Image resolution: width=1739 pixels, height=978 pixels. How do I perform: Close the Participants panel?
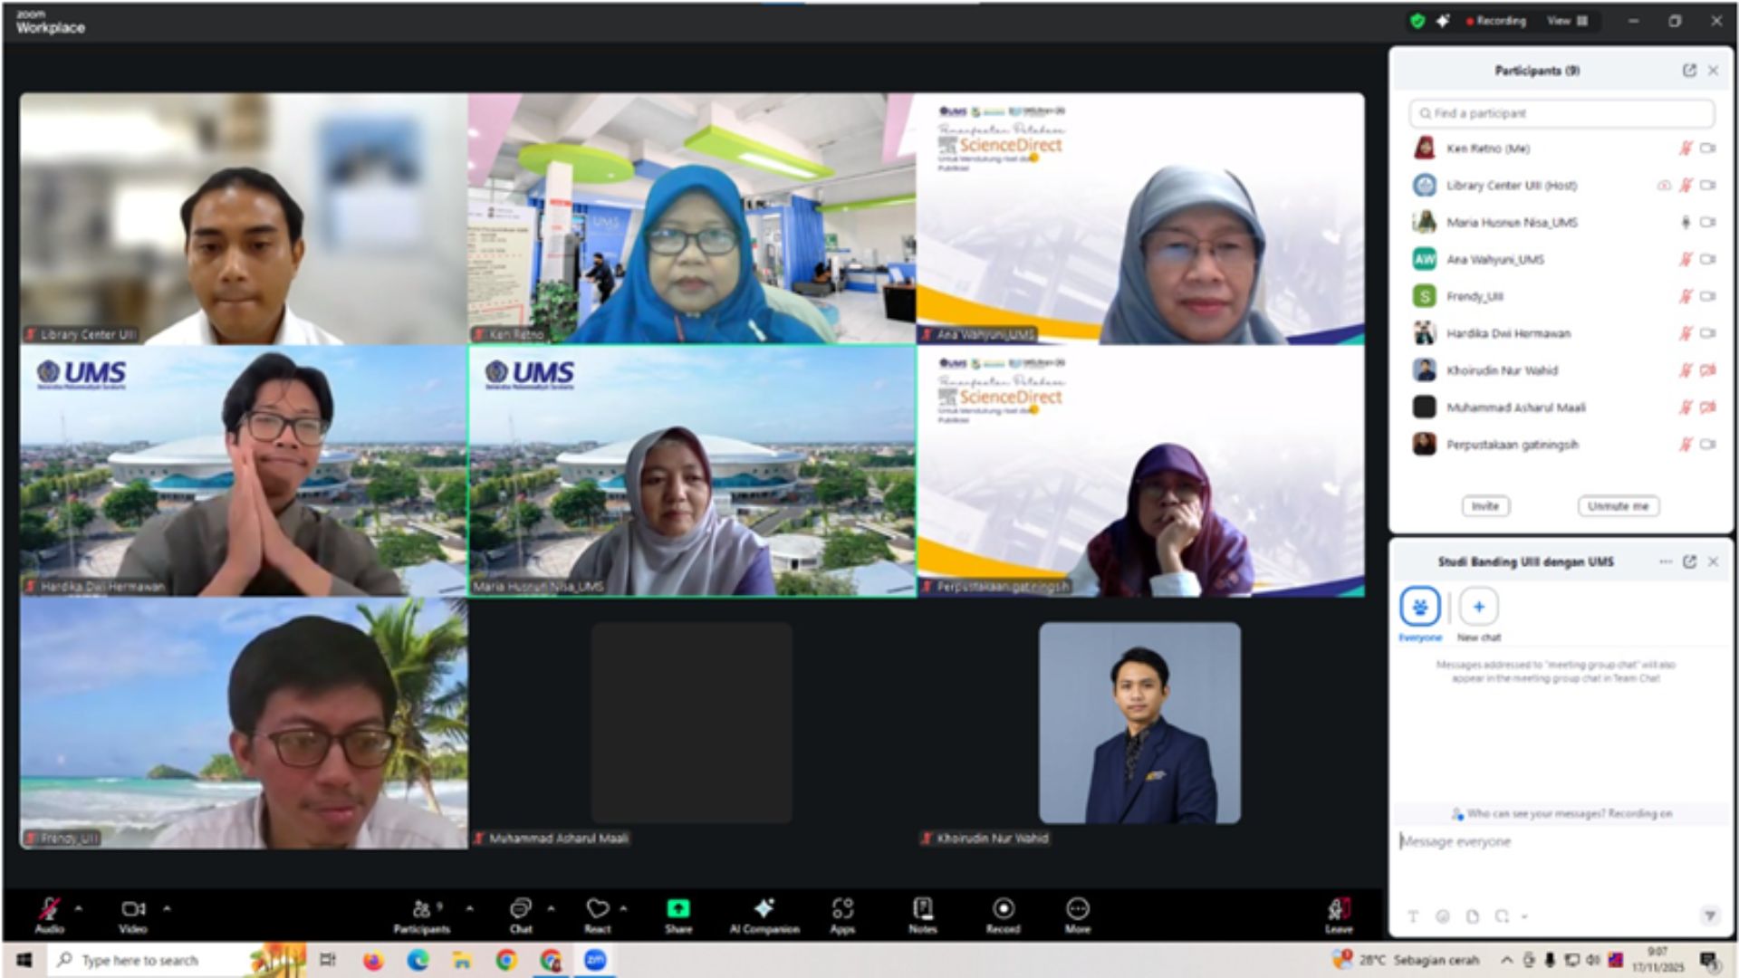point(1713,71)
